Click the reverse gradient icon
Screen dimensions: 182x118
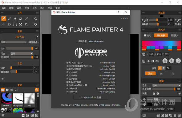[x=153, y=61]
